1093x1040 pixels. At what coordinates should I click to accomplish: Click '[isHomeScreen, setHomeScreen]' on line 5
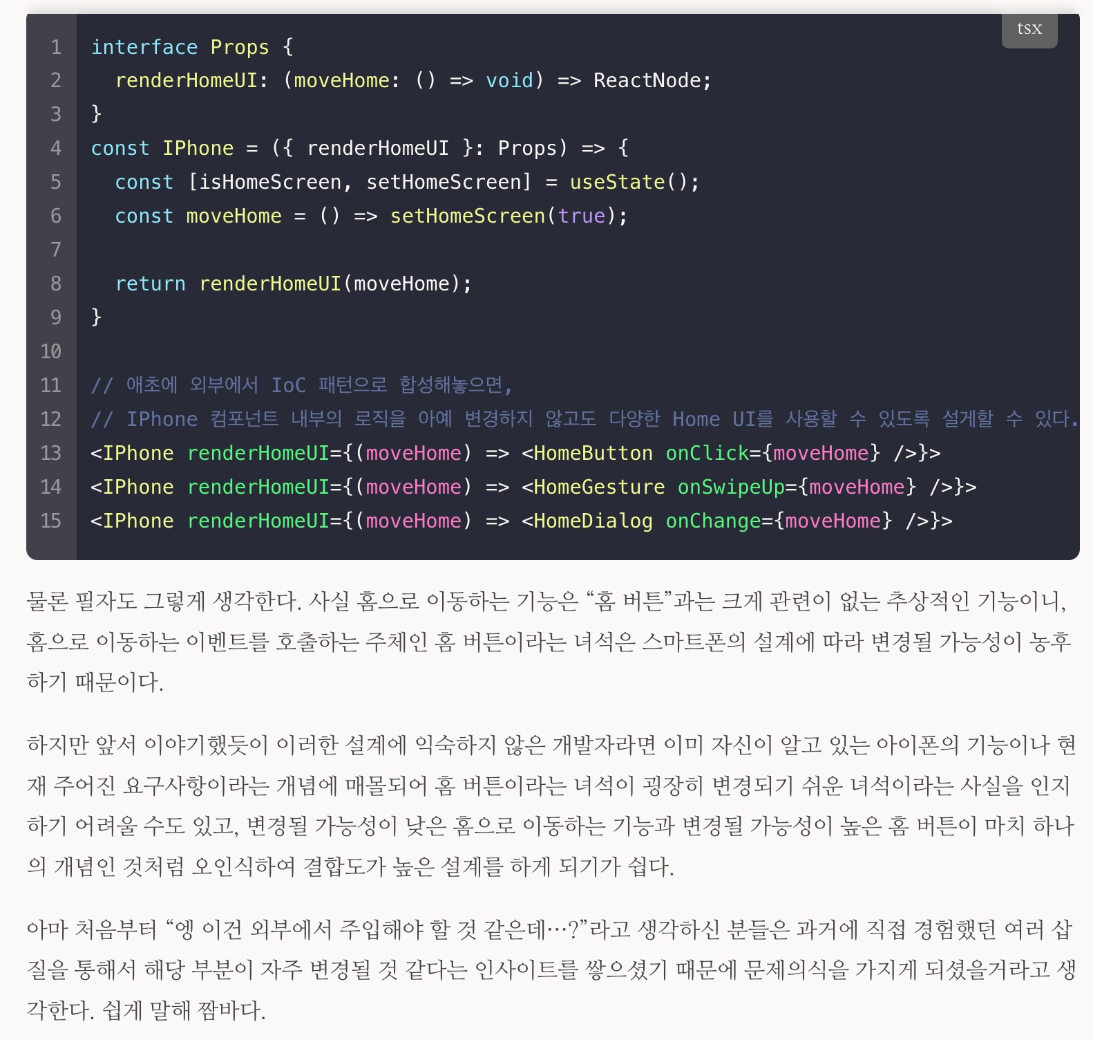point(360,182)
